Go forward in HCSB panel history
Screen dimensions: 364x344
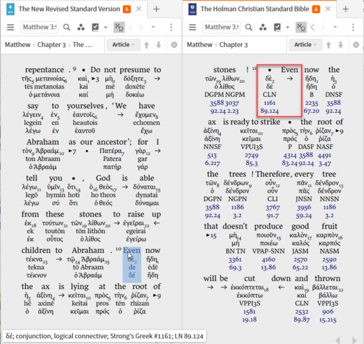click(x=323, y=27)
